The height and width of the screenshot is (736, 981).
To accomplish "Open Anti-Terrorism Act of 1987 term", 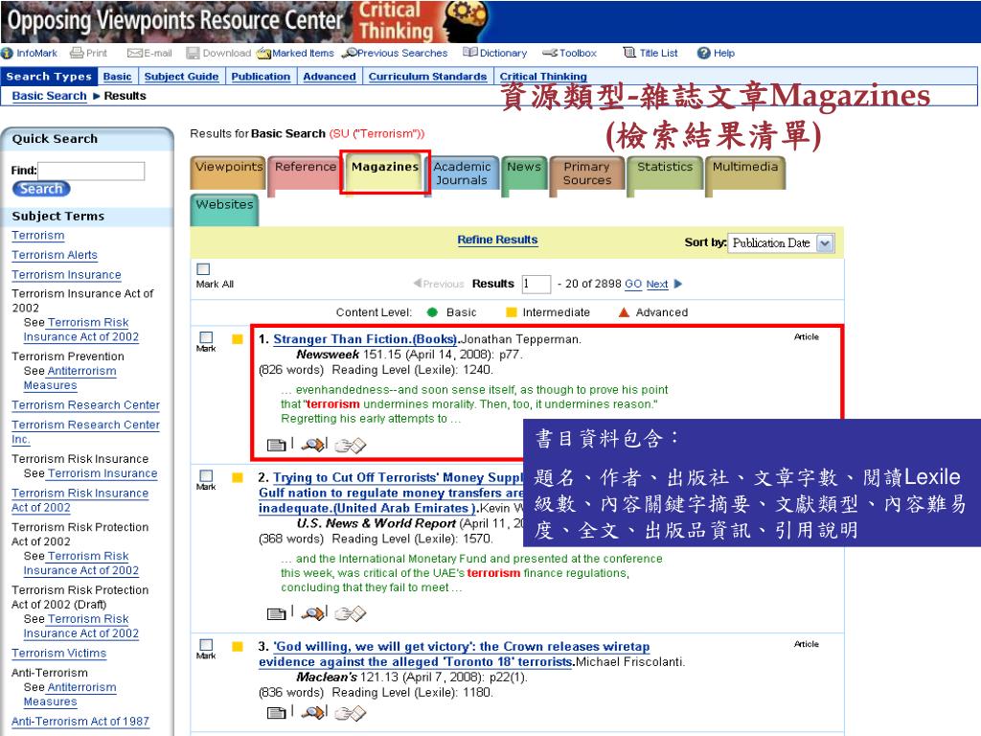I will point(80,722).
